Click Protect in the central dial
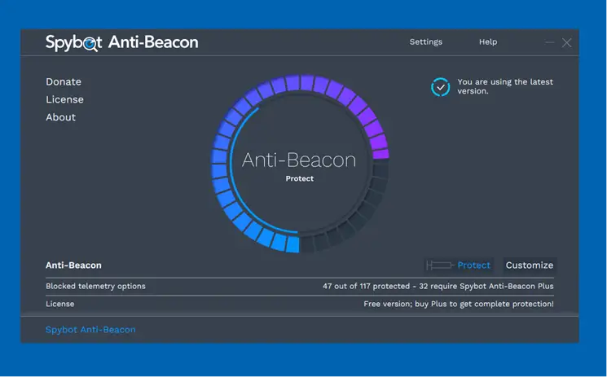Screen dimensions: 607x377 (x=300, y=178)
